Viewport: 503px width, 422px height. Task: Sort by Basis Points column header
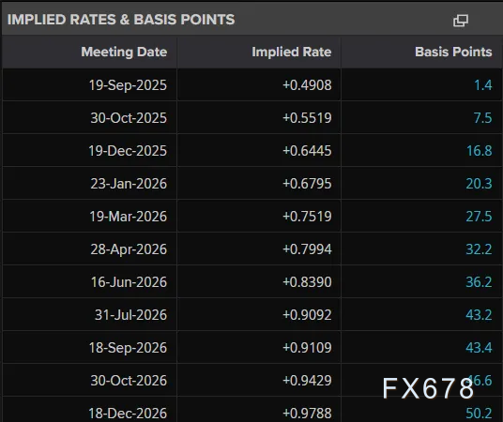[x=453, y=52]
